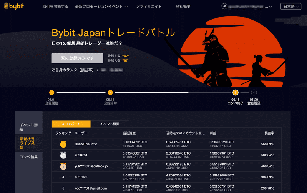Viewport: 307px width, 193px height.
Task: Click 468.94% profit rate
Action: (x=267, y=166)
